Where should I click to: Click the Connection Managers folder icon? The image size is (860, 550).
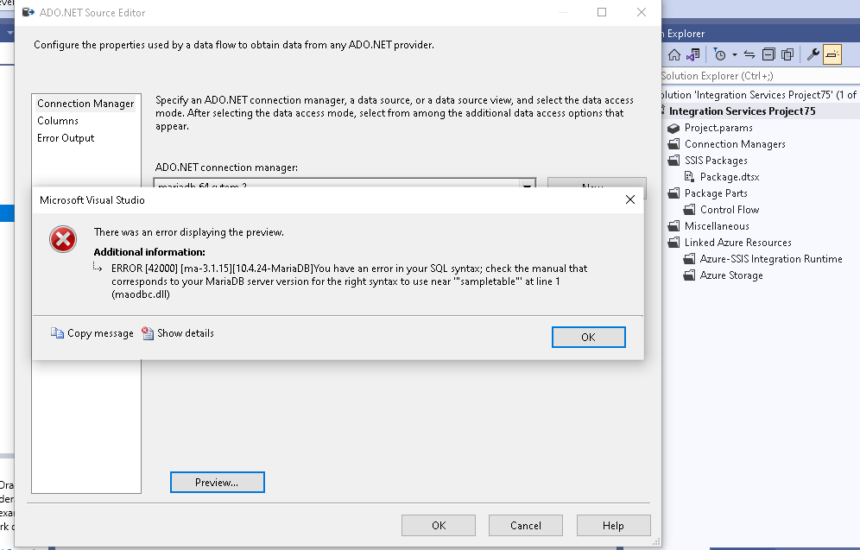tap(673, 144)
